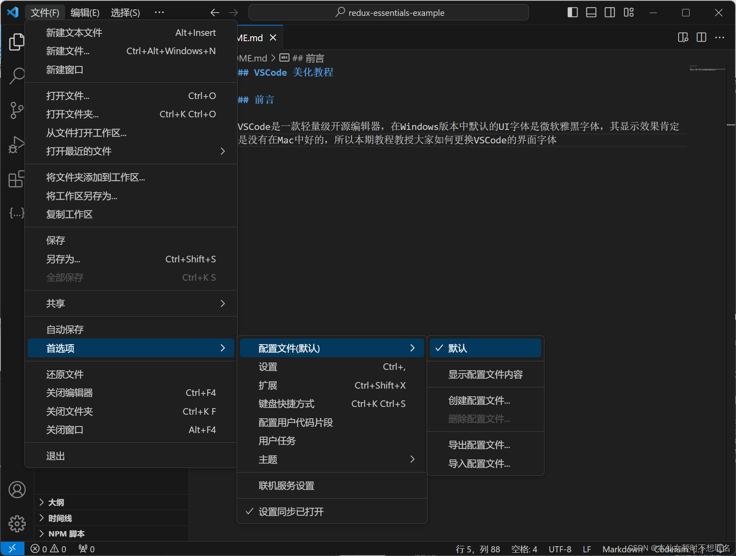
Task: Open the Extensions view
Action: [17, 179]
